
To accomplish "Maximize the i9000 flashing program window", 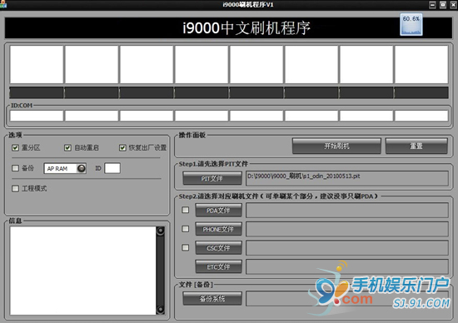I will 443,5.
